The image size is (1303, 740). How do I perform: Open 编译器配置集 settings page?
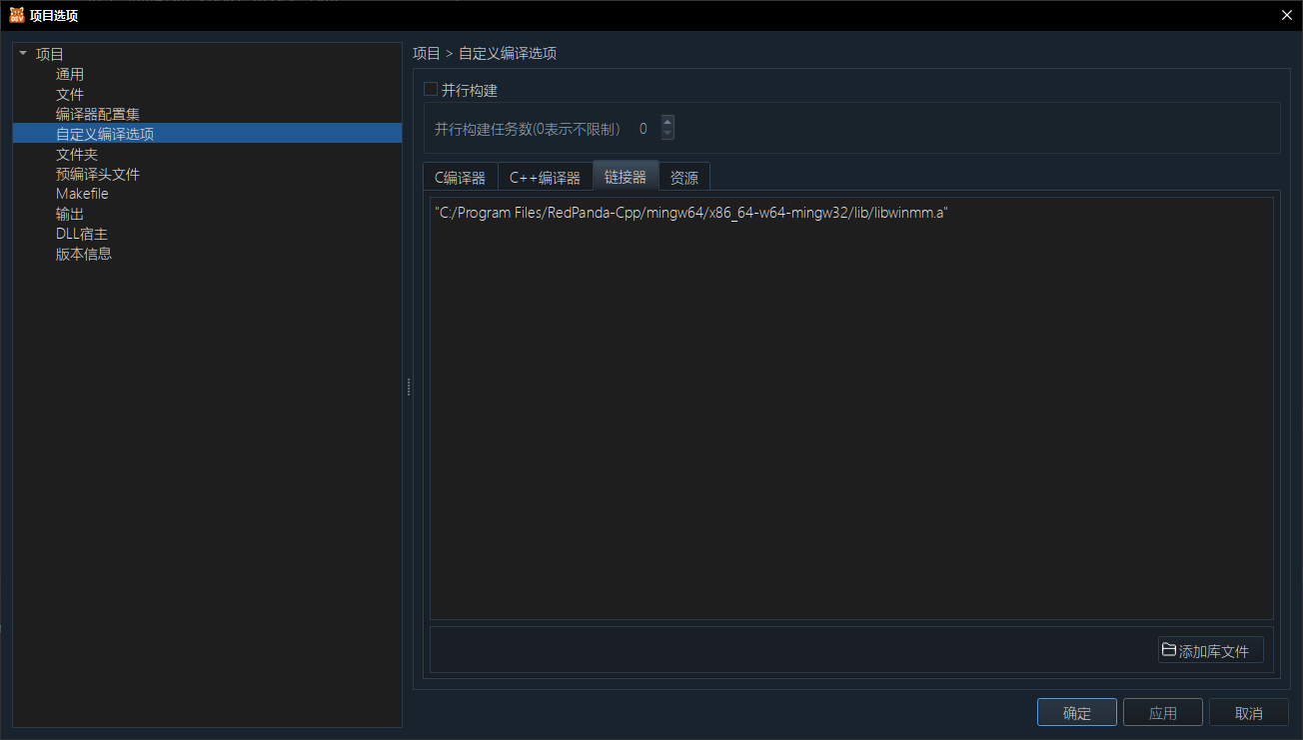(x=98, y=114)
